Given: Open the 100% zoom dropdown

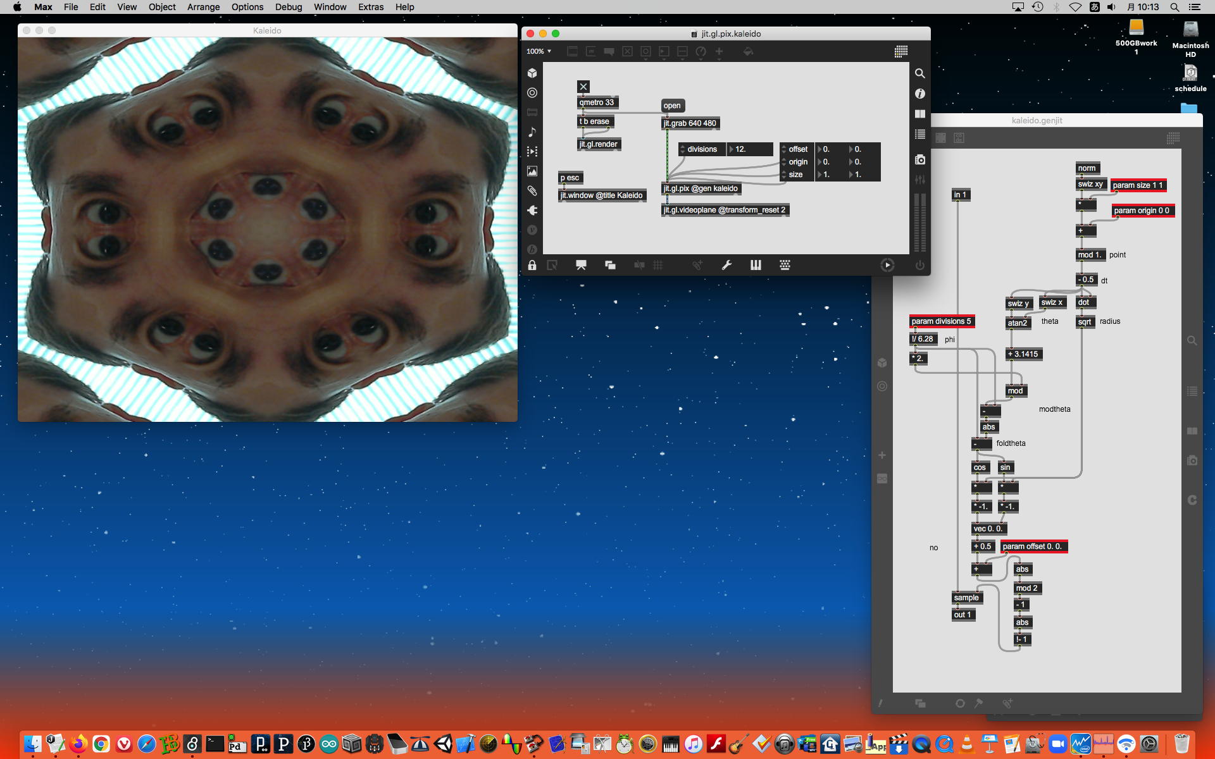Looking at the screenshot, I should (539, 51).
